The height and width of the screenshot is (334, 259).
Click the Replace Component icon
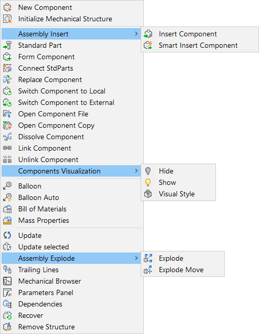[x=7, y=79]
